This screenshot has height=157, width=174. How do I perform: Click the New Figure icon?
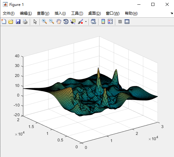pyautogui.click(x=4, y=21)
